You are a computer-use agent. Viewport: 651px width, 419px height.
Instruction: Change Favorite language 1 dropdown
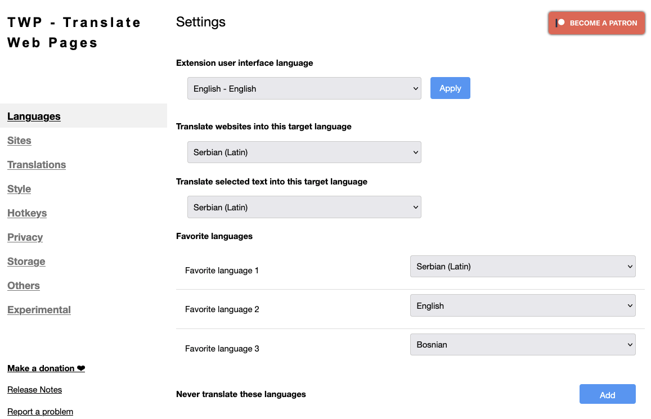point(522,267)
